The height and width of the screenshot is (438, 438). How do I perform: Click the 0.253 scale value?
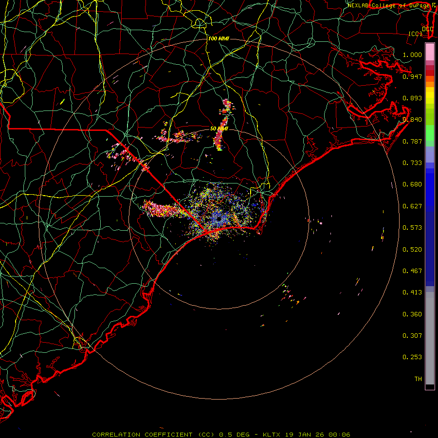(412, 357)
